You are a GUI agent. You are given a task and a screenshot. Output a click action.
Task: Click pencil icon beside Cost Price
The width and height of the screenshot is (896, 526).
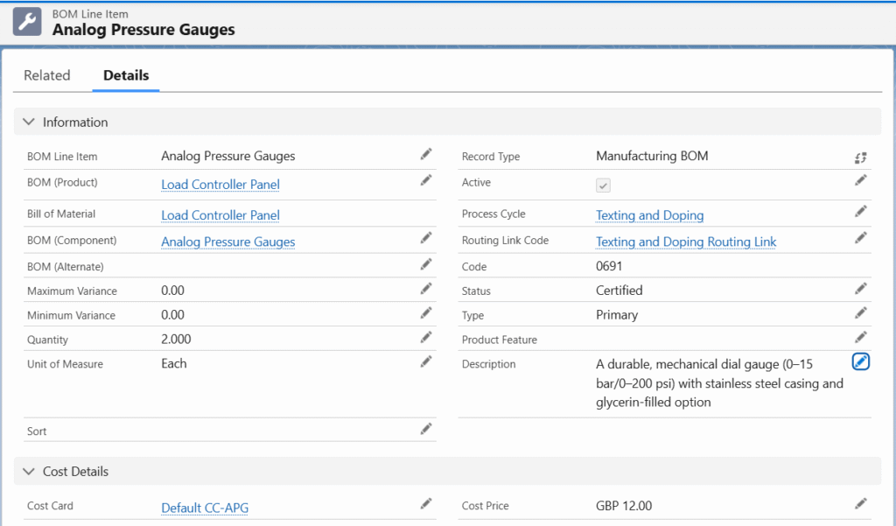(860, 504)
